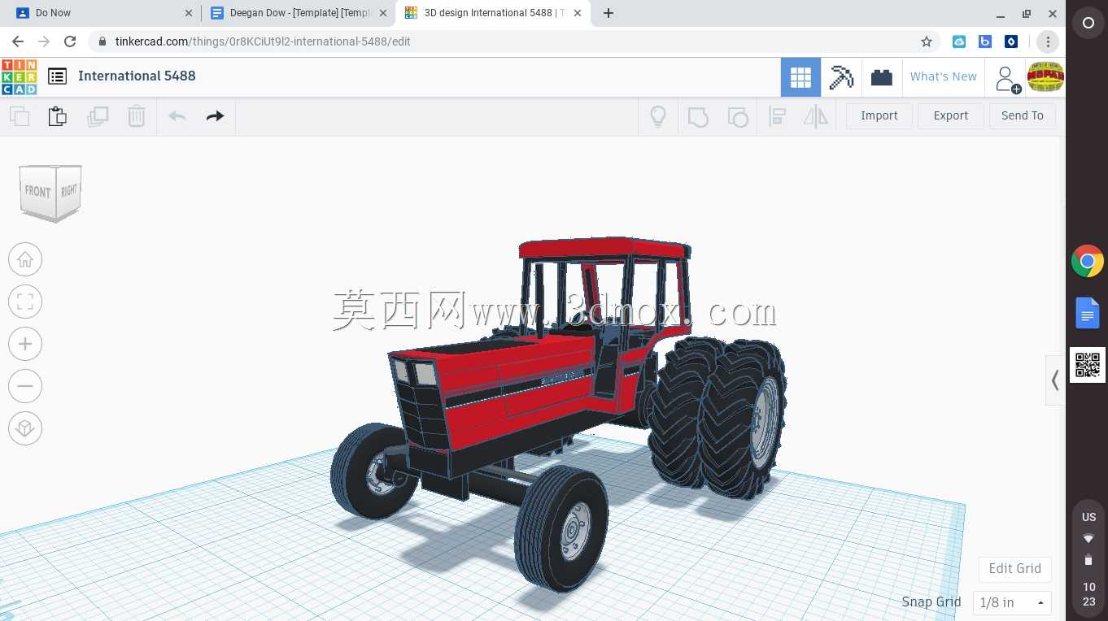Click the International 5488 design title
This screenshot has height=621, width=1108.
tap(137, 76)
